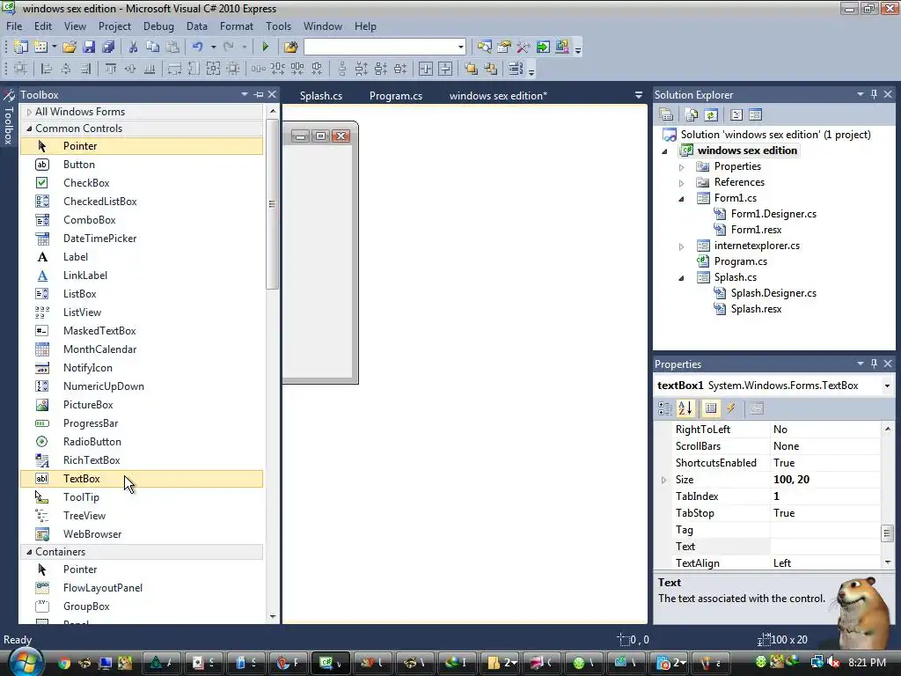Click the Cut scissors icon
This screenshot has width=901, height=676.
click(x=134, y=47)
